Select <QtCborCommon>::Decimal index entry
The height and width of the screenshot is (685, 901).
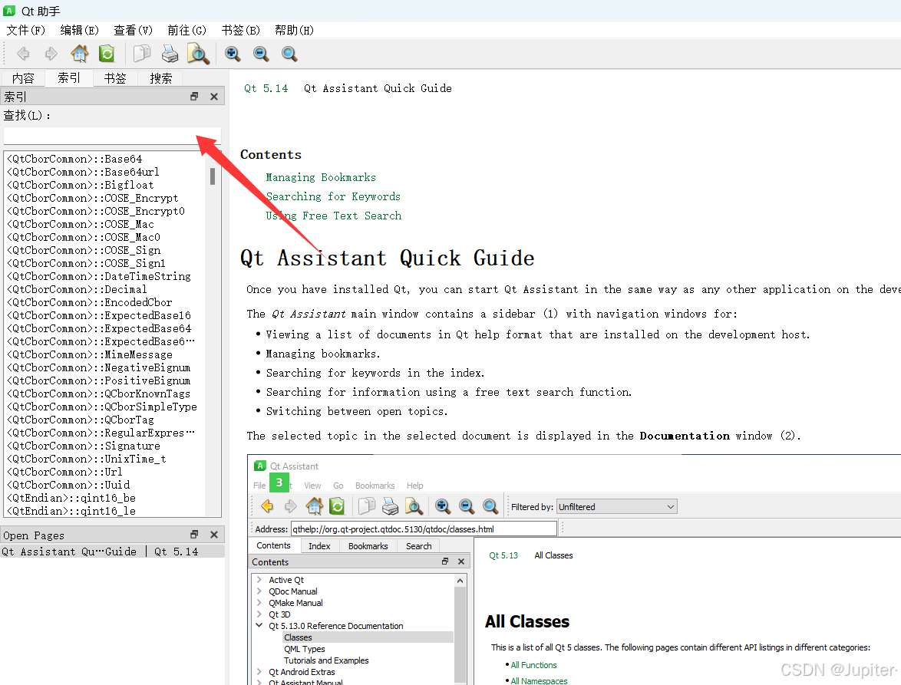pyautogui.click(x=77, y=289)
